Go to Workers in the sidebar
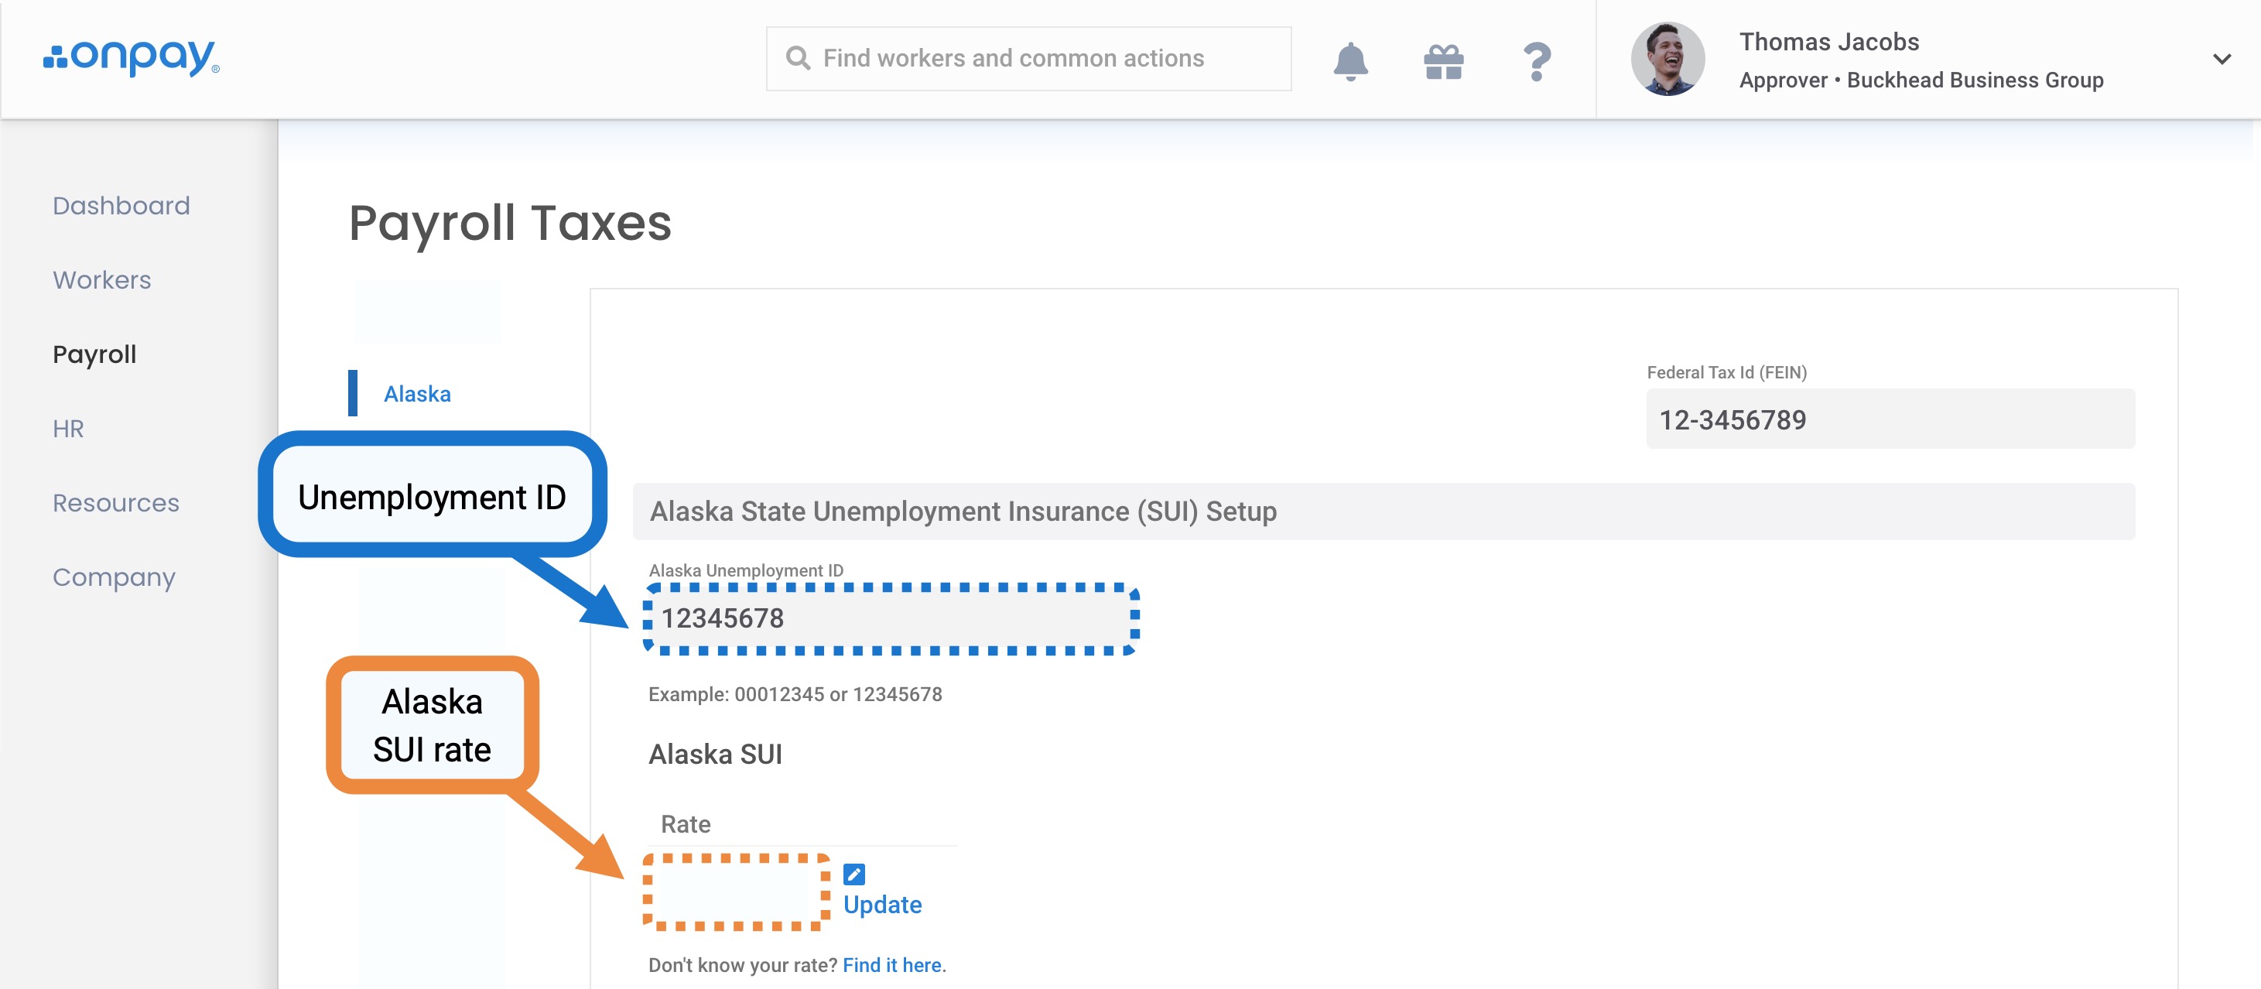This screenshot has width=2261, height=989. [102, 280]
